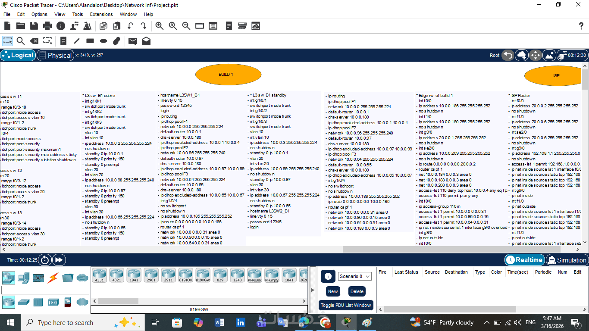Screen dimensions: 589x331
Task: Open the Edit menu
Action: click(21, 14)
